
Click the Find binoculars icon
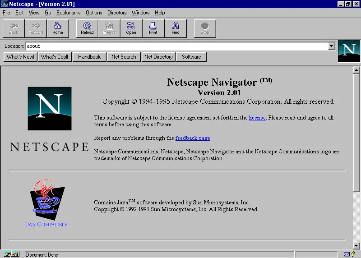(176, 28)
